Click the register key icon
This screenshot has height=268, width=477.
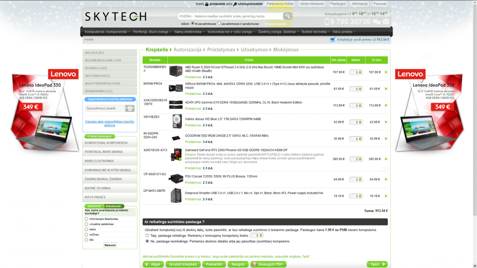pos(235,4)
